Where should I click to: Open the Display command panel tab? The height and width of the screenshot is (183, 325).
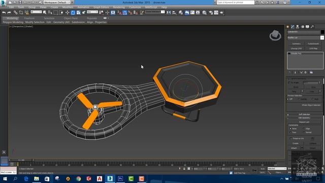pyautogui.click(x=307, y=27)
